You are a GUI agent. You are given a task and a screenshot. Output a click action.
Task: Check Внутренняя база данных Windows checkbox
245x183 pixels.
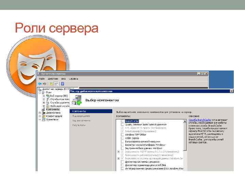122,148
